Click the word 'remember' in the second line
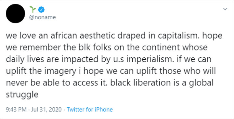 (40, 48)
